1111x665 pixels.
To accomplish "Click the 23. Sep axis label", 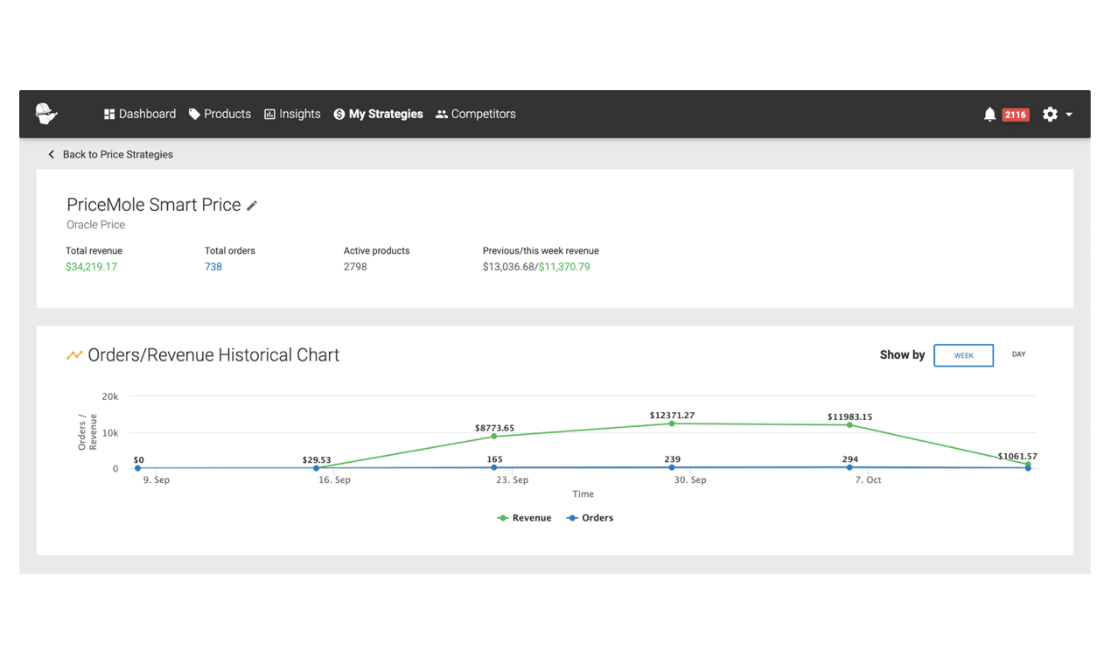I will tap(512, 480).
